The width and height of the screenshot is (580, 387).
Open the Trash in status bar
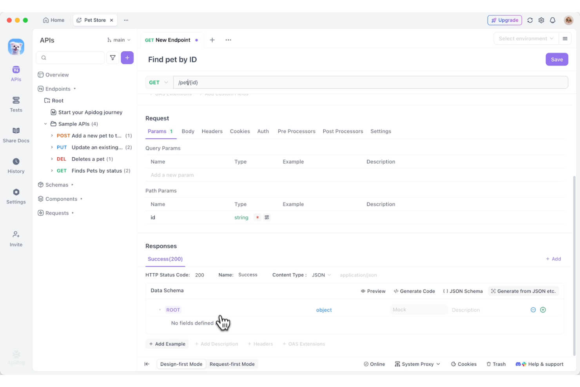tap(496, 364)
